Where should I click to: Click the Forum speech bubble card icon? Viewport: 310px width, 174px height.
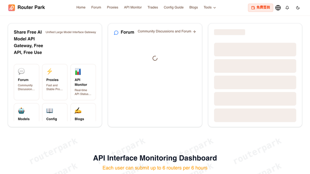pyautogui.click(x=21, y=72)
